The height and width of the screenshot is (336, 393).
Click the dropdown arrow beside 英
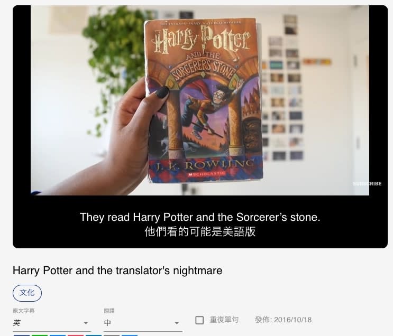pos(86,323)
